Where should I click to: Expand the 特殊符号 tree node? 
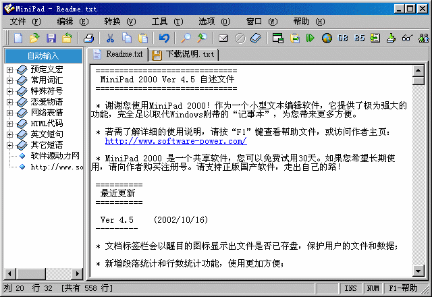coord(9,91)
